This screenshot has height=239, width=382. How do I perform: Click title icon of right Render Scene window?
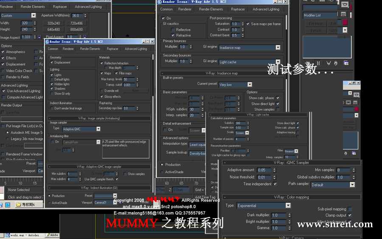click(x=160, y=2)
